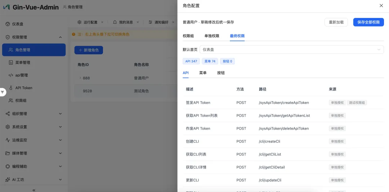Close the 角色配置 drawer
Viewport: 389px width, 192px height.
(381, 5)
